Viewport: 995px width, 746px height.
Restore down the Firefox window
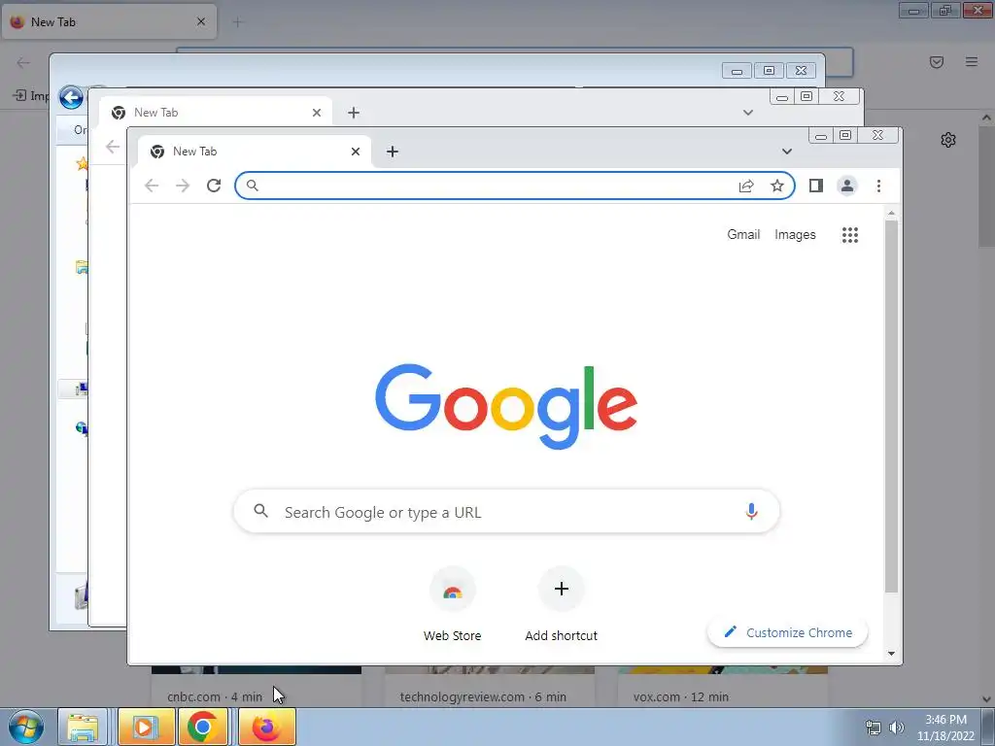click(x=945, y=10)
